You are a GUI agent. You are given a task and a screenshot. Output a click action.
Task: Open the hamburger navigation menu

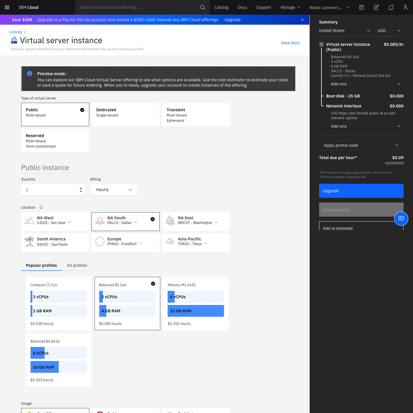coord(7,7)
